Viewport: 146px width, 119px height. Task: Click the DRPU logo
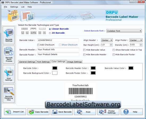click(x=112, y=12)
